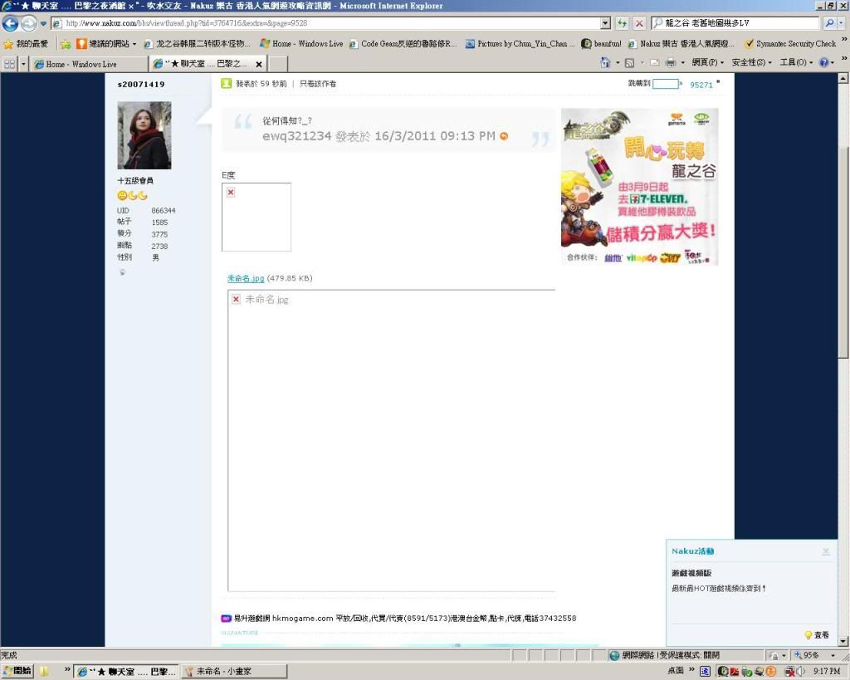
Task: Click the red Stop loading icon
Action: click(639, 24)
